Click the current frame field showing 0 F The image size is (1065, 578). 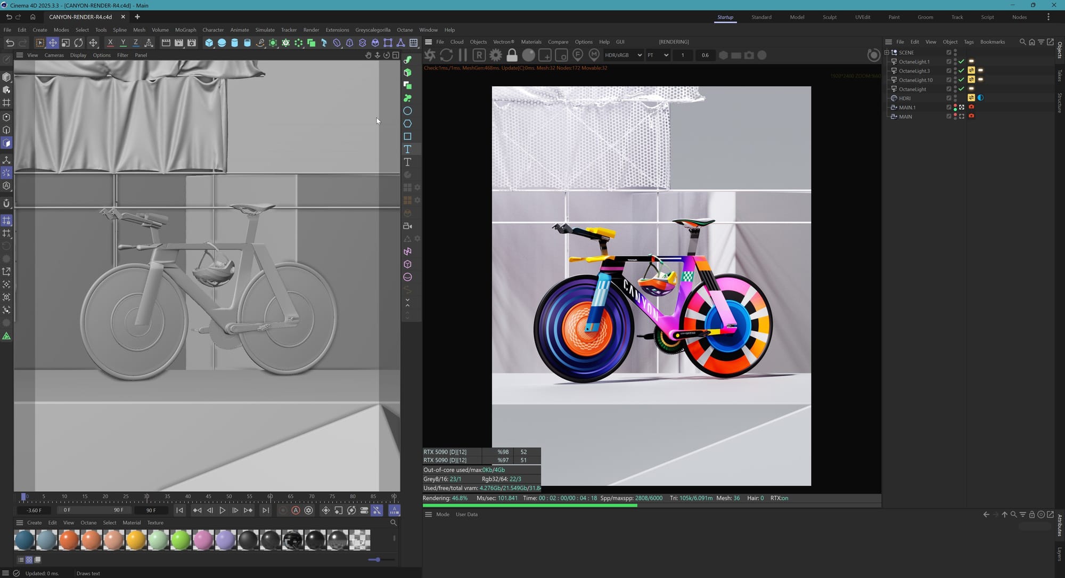click(x=67, y=510)
